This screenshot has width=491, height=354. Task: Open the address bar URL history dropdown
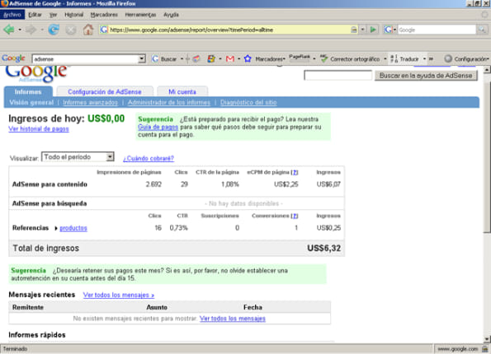point(362,30)
